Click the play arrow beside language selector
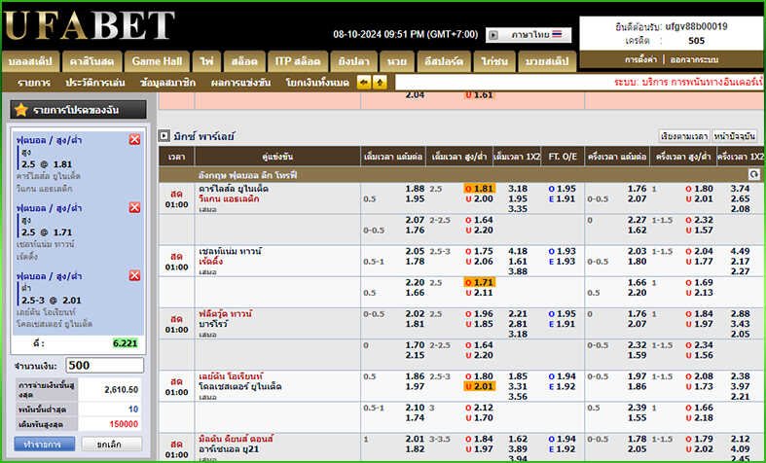This screenshot has width=766, height=463. pyautogui.click(x=493, y=35)
